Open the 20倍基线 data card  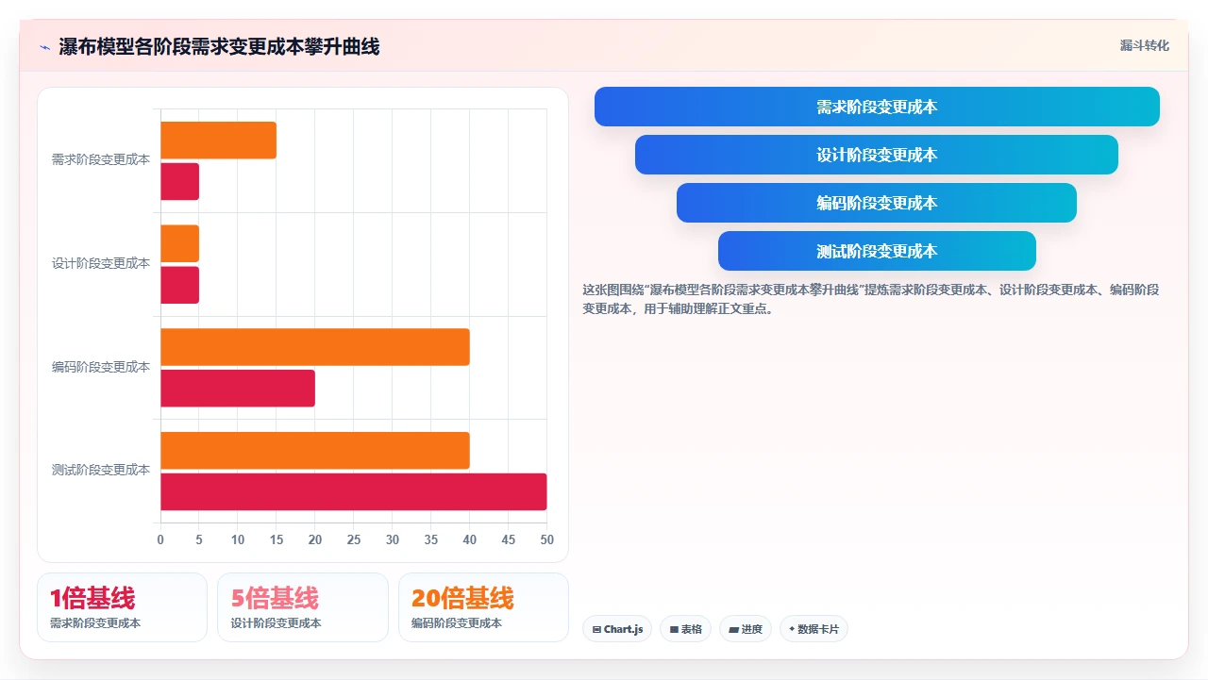click(x=483, y=607)
